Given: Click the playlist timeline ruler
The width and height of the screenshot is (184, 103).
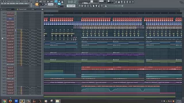Looking at the screenshot, I should pos(113,13).
